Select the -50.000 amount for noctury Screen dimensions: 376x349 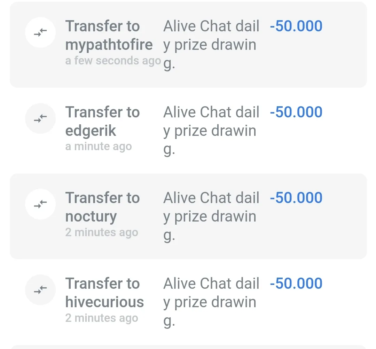(296, 198)
